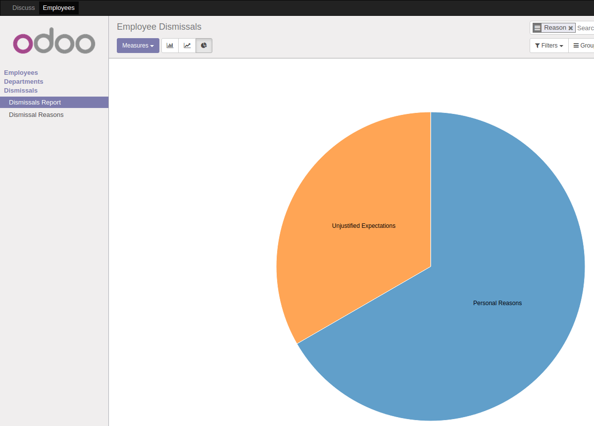594x426 pixels.
Task: Remove the Reason filter with its x icon
Action: [570, 28]
